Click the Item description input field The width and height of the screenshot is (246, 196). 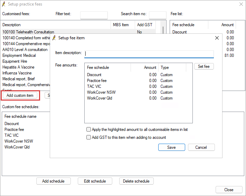coord(149,54)
